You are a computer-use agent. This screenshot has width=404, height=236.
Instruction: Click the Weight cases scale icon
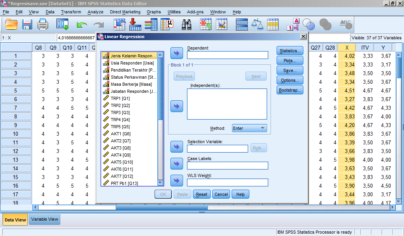coord(257,25)
